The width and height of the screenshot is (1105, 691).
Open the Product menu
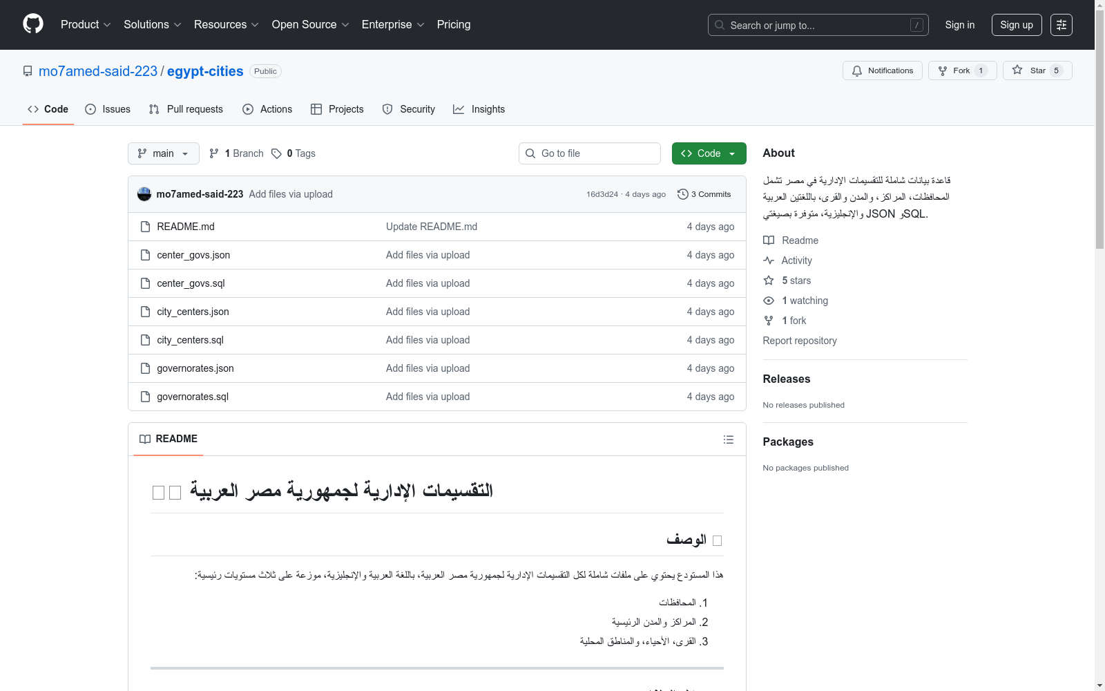tap(86, 24)
